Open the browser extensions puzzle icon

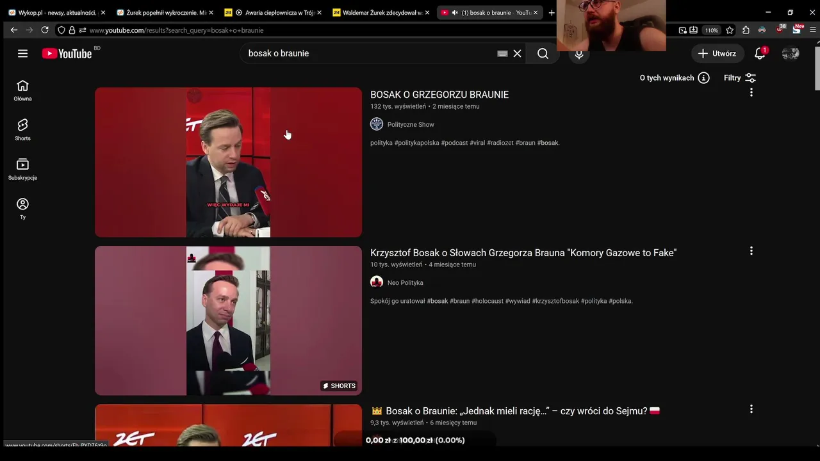(746, 30)
